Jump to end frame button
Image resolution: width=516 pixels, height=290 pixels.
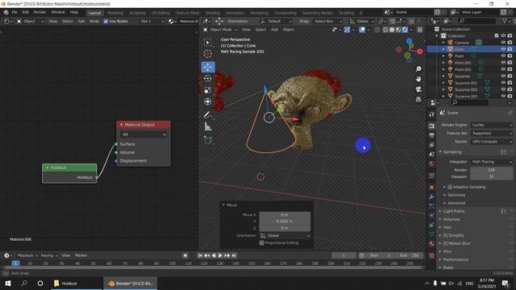(234, 255)
